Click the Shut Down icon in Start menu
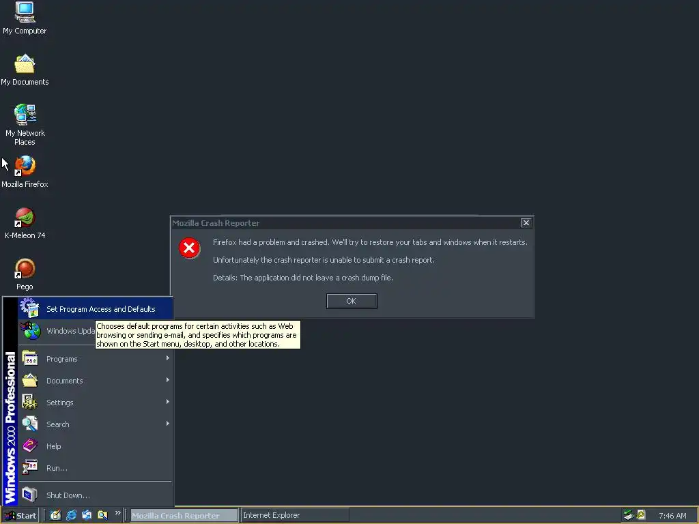Viewport: 699px width, 524px height. coord(30,495)
